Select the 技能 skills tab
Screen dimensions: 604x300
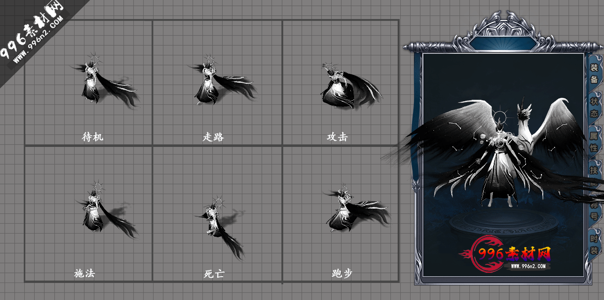594,176
